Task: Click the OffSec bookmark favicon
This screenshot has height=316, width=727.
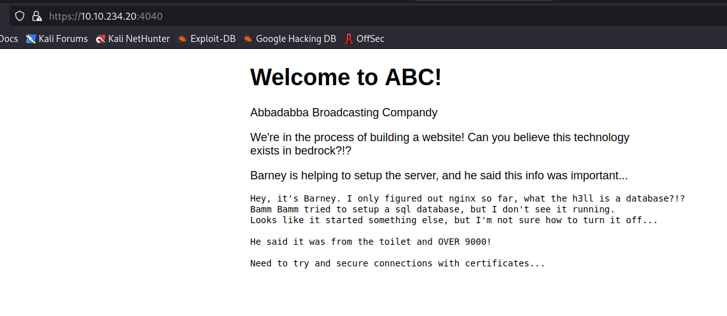Action: 348,39
